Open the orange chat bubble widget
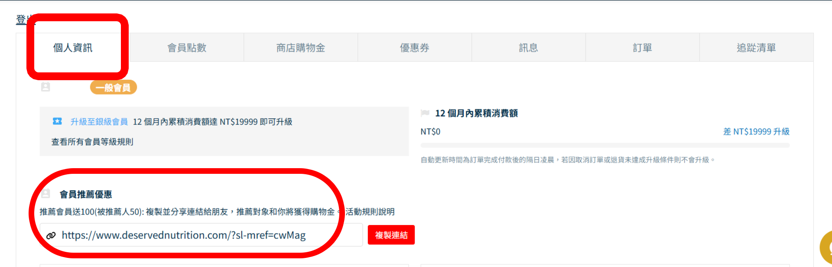The height and width of the screenshot is (267, 832). click(x=826, y=248)
